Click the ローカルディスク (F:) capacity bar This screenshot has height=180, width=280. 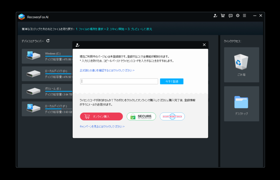click(59, 109)
